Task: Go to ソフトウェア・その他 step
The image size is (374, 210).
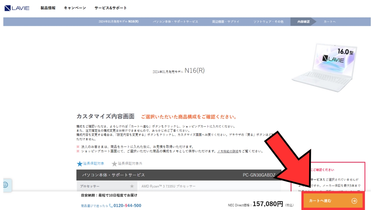Action: coord(268,22)
